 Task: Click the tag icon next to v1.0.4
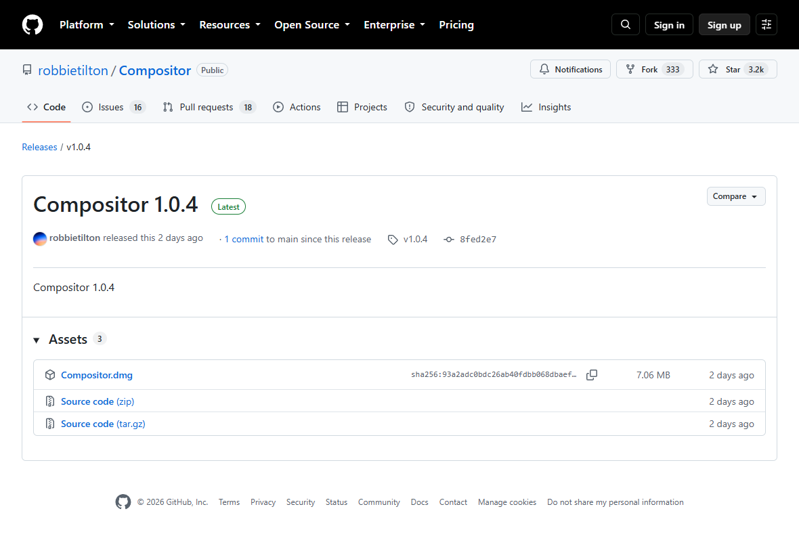392,240
